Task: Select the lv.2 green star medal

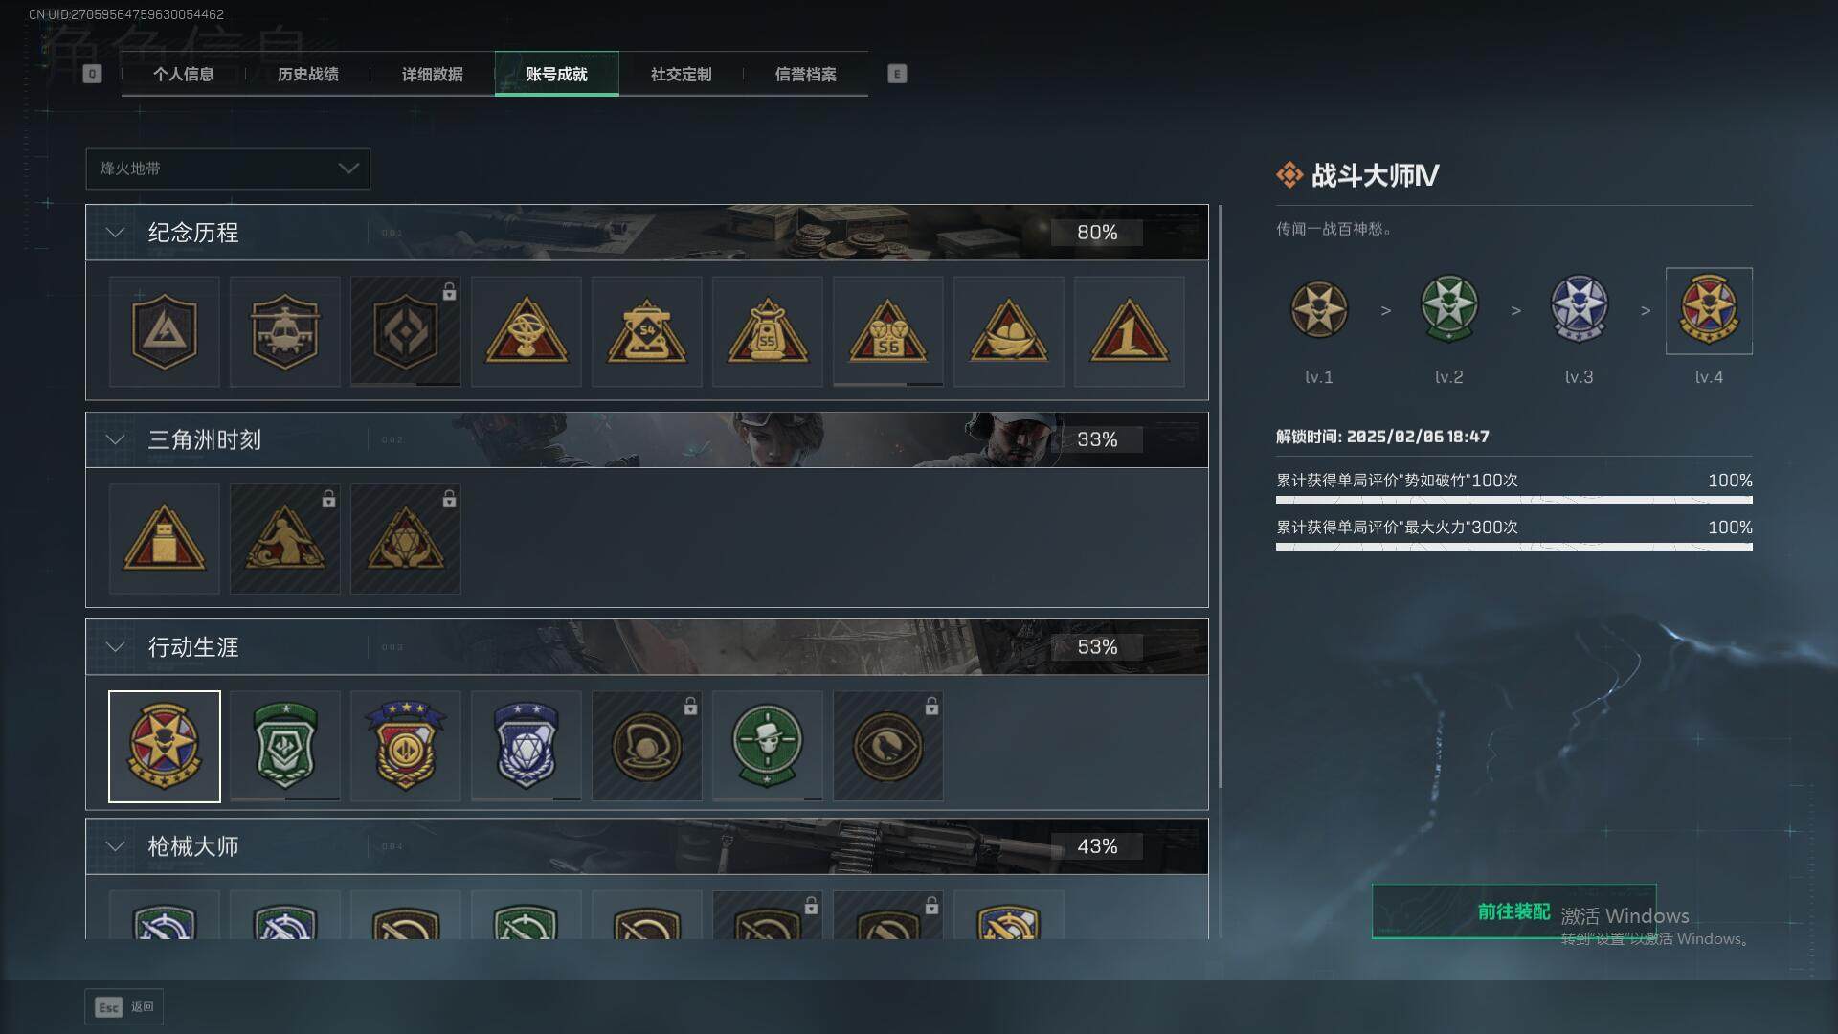Action: (1448, 309)
